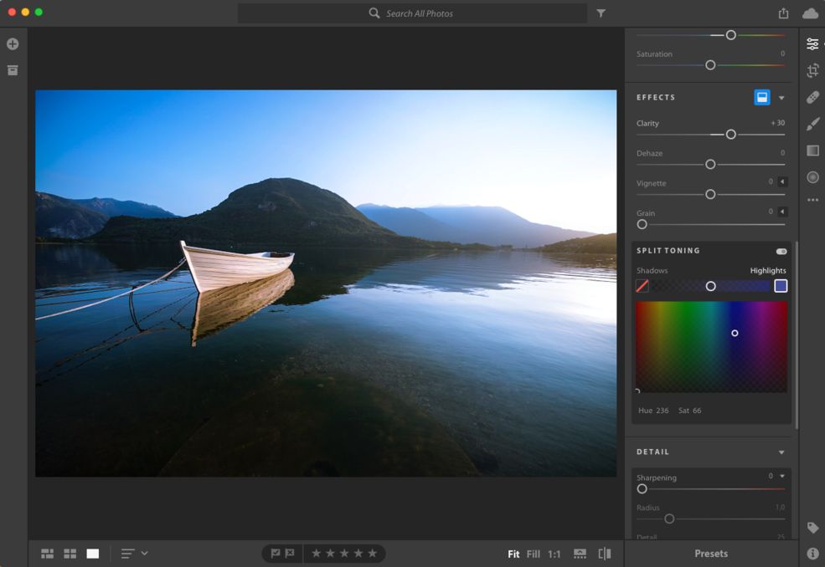825x567 pixels.
Task: Switch to Shadows in Split Toning
Action: pyautogui.click(x=652, y=271)
